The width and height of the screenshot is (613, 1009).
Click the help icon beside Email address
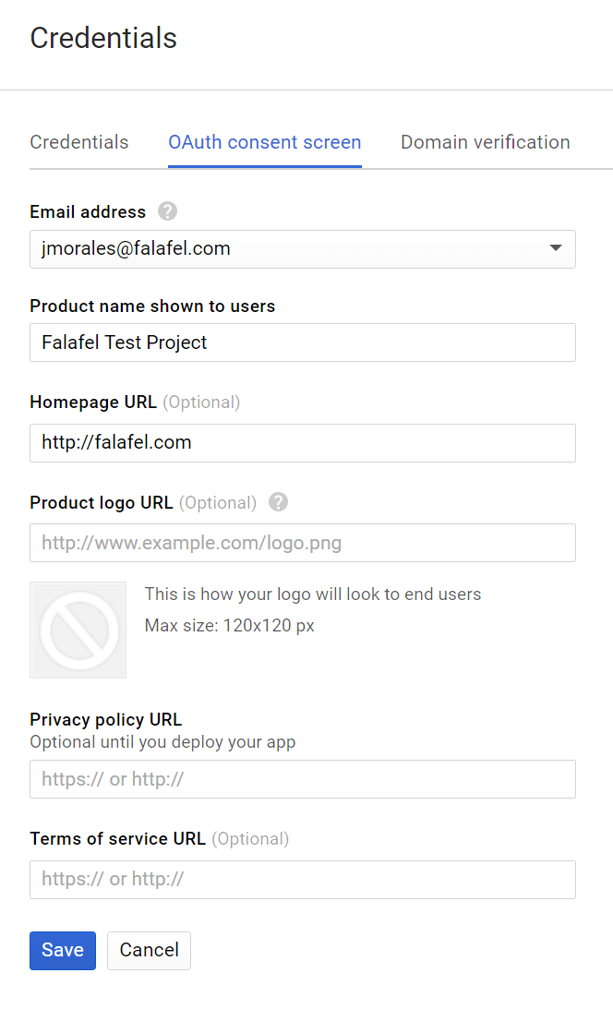[x=167, y=211]
